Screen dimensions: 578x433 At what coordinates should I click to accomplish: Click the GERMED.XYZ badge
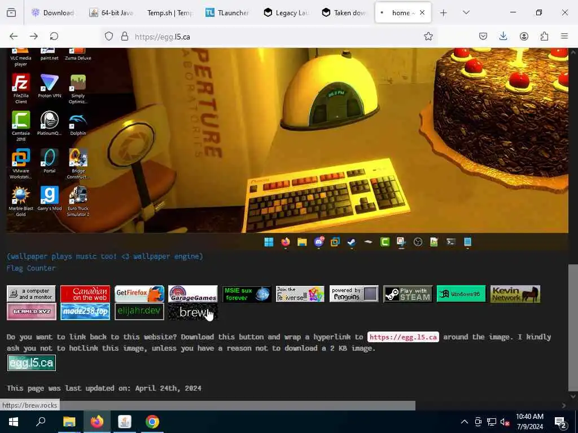(x=32, y=311)
